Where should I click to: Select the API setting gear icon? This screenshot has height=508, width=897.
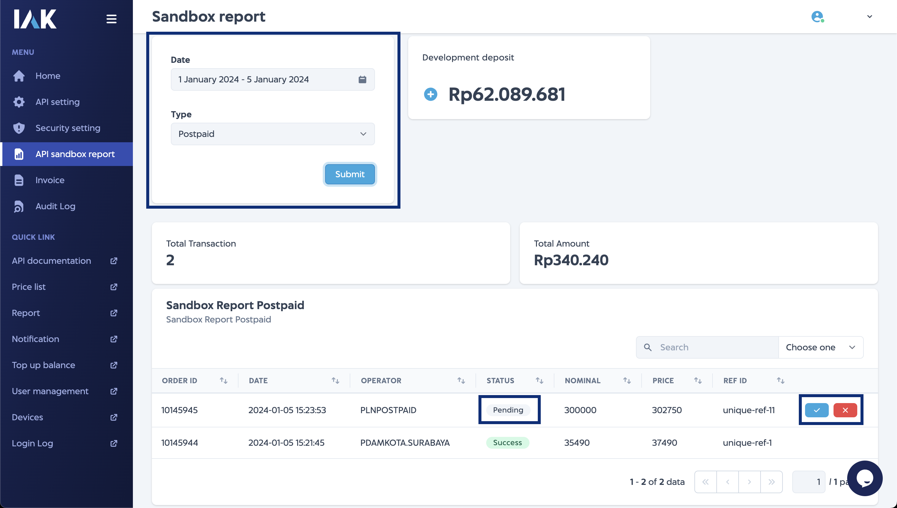[x=18, y=102]
